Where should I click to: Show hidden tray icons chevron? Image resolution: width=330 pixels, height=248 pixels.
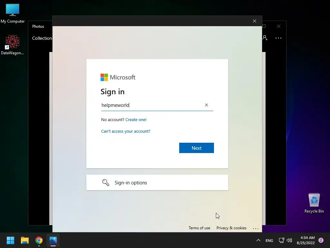coord(258,240)
